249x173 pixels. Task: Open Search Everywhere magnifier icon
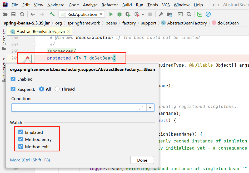pyautogui.click(x=189, y=14)
